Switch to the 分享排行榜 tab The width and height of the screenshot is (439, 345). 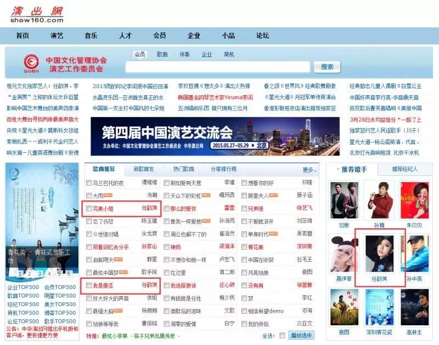[223, 169]
